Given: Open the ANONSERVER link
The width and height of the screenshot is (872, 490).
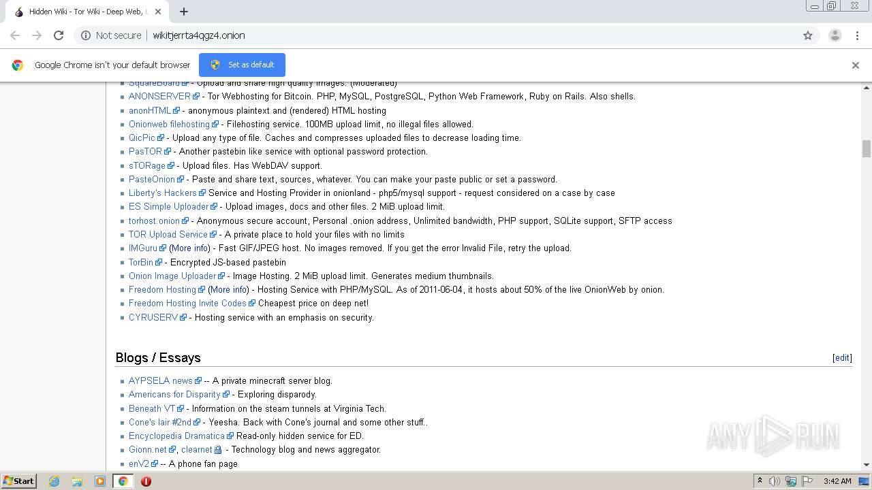Looking at the screenshot, I should 159,97.
